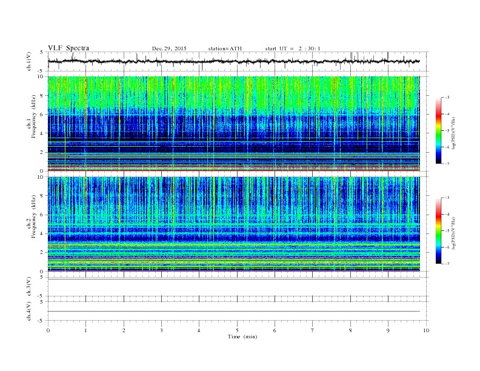This screenshot has height=371, width=480.
Task: Click the "10" tick on the time axis
Action: point(426,330)
